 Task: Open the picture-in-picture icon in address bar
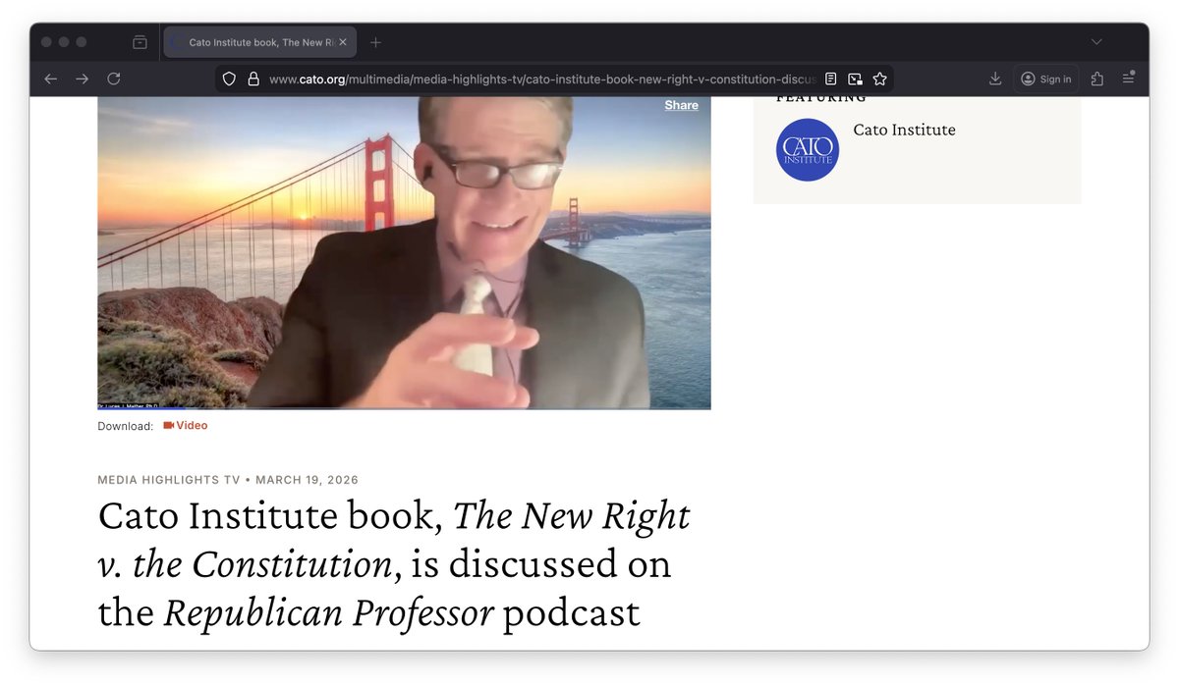pyautogui.click(x=855, y=79)
